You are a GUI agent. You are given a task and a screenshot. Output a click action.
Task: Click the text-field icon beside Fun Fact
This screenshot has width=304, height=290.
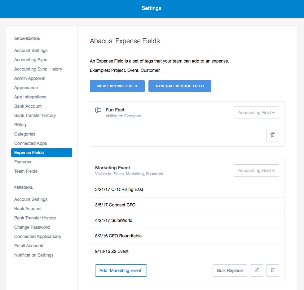coord(98,110)
